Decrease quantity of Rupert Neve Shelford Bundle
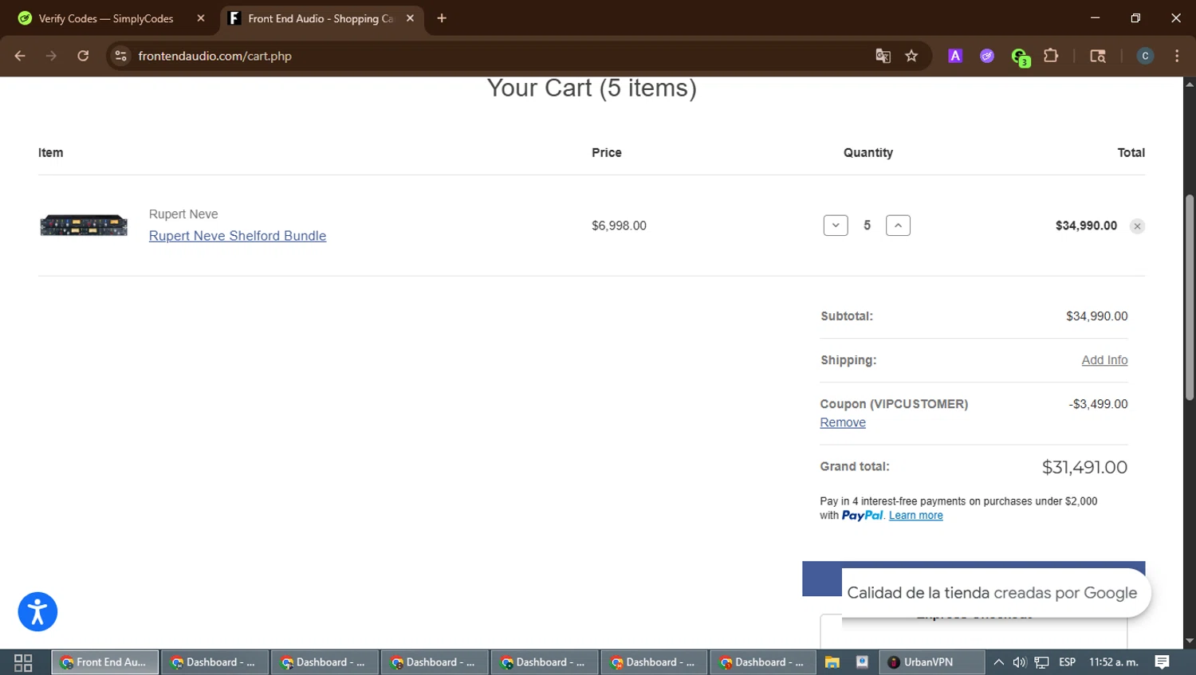This screenshot has height=675, width=1196. click(x=835, y=226)
